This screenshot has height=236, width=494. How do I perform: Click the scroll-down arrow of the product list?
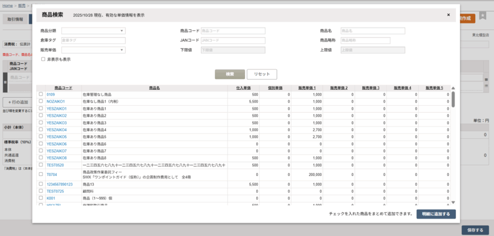[453, 203]
